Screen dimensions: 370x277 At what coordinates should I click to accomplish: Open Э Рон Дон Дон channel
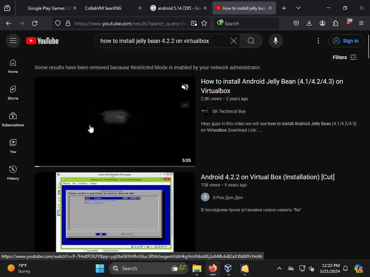[x=228, y=198]
